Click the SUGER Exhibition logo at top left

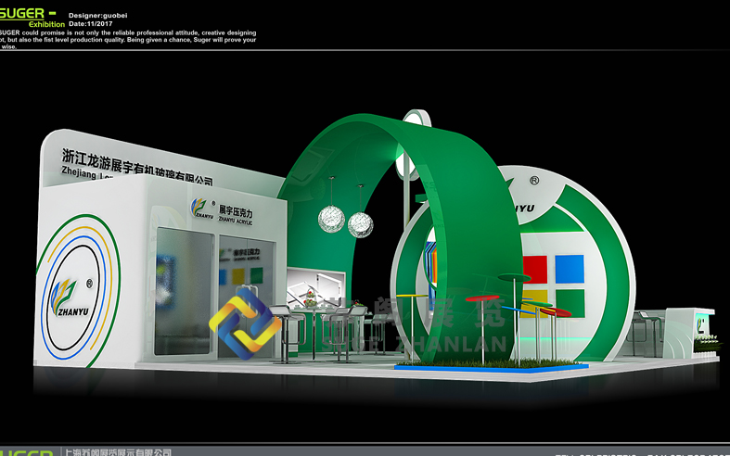[x=32, y=16]
